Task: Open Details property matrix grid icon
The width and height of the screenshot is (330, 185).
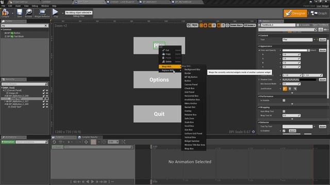Action: [x=321, y=30]
